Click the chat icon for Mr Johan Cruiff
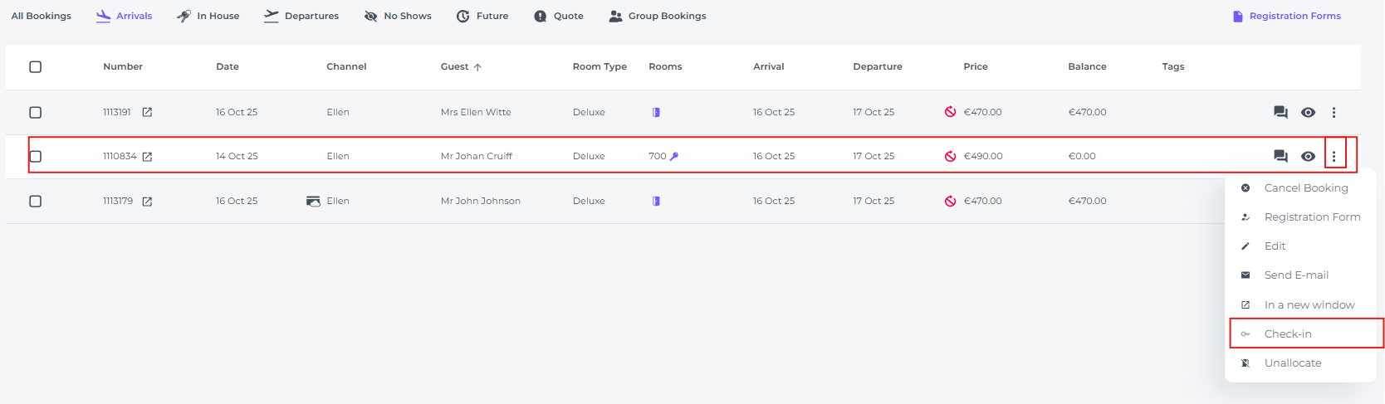Viewport: 1385px width, 404px height. (x=1280, y=156)
